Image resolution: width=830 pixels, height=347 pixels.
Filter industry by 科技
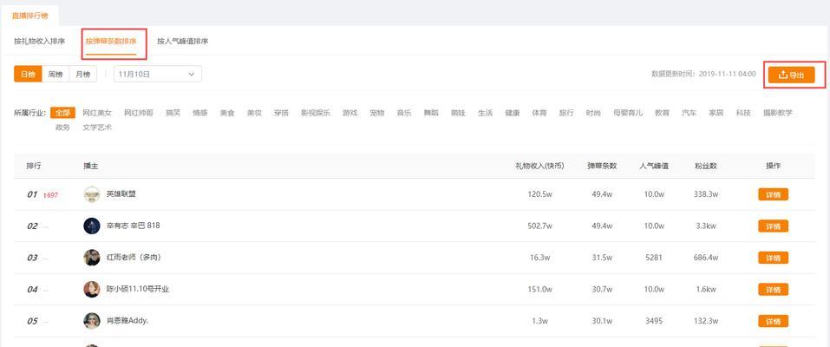743,113
